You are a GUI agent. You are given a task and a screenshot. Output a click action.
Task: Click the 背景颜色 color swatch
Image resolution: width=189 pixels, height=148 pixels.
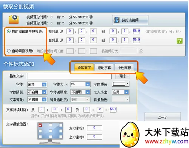click(119, 100)
